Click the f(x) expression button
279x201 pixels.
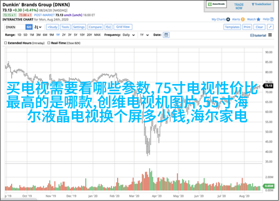pyautogui.click(x=108, y=27)
